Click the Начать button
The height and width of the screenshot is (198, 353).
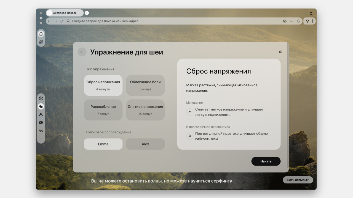tap(266, 161)
